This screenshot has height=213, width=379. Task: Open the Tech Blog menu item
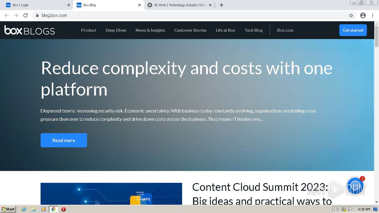click(254, 30)
